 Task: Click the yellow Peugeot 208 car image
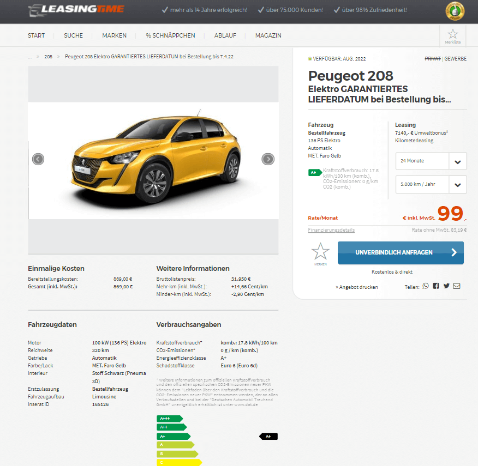[x=156, y=159]
